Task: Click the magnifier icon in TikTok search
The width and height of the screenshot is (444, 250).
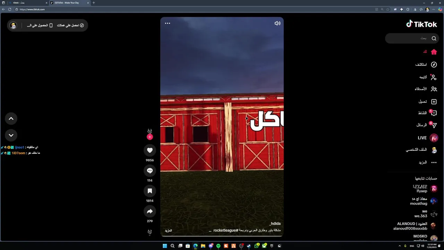Action: click(x=434, y=38)
